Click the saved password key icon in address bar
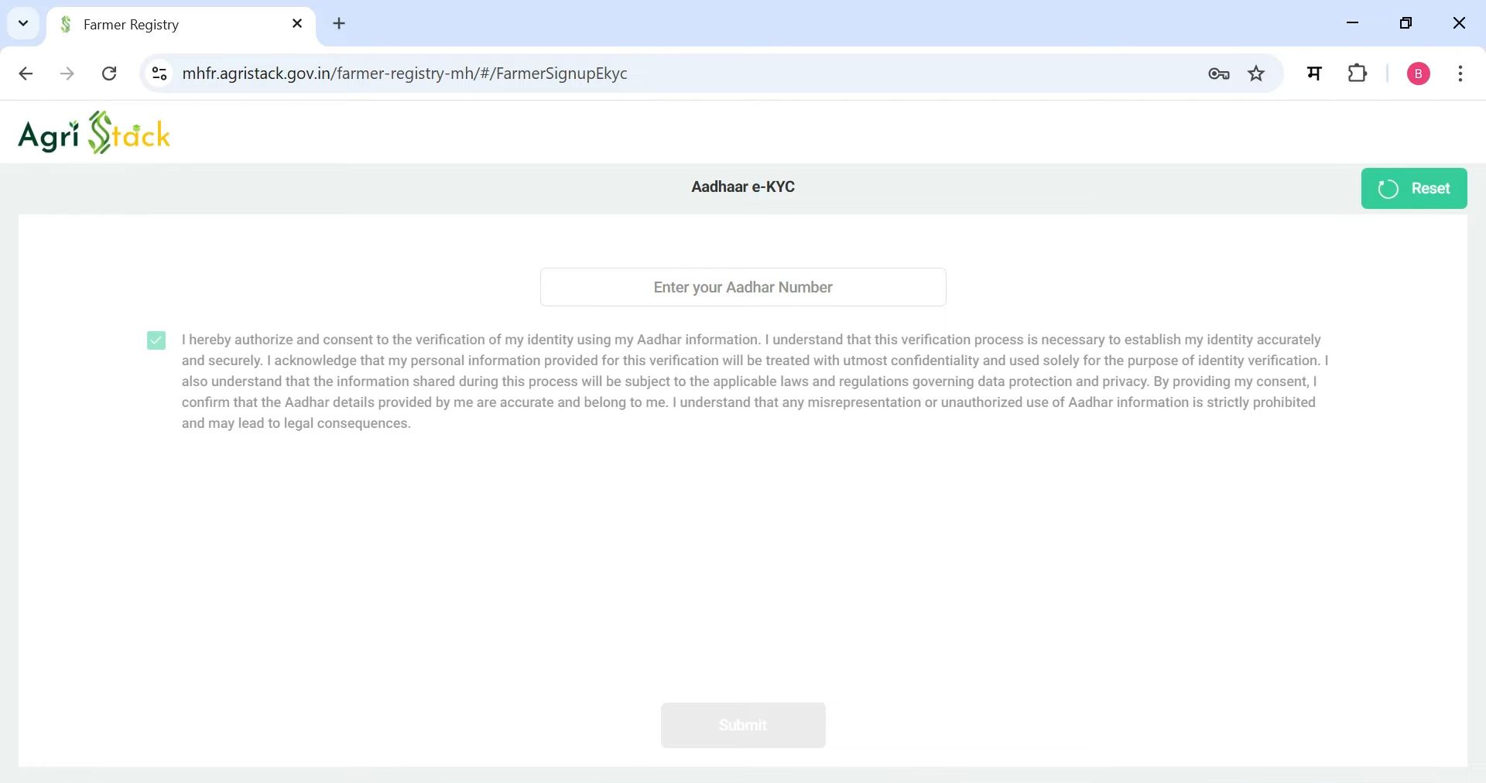Screen dimensions: 1486x783 1218,74
